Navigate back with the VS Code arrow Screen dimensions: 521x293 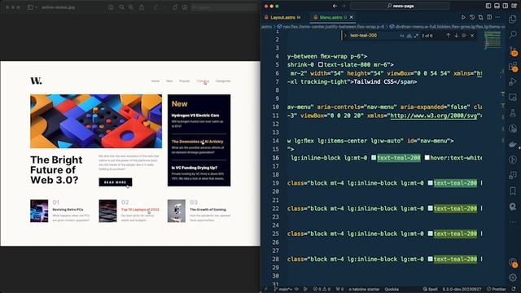pos(335,6)
